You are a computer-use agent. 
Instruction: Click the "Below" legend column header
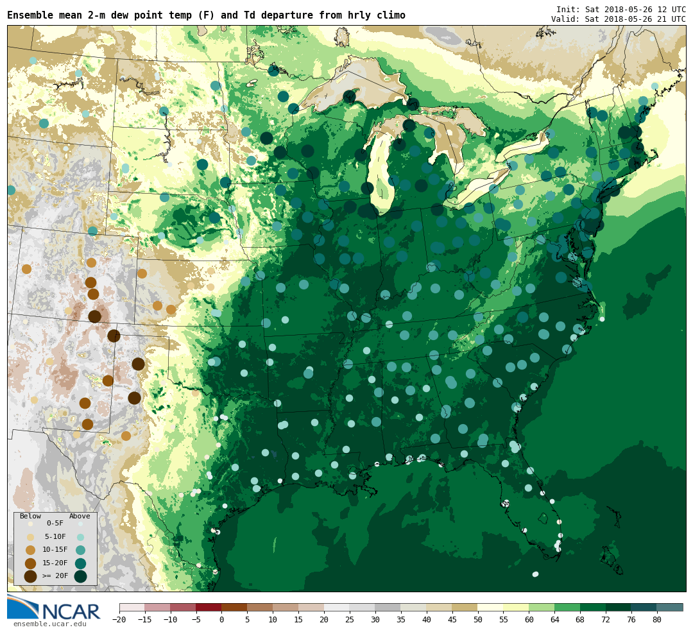[x=30, y=516]
